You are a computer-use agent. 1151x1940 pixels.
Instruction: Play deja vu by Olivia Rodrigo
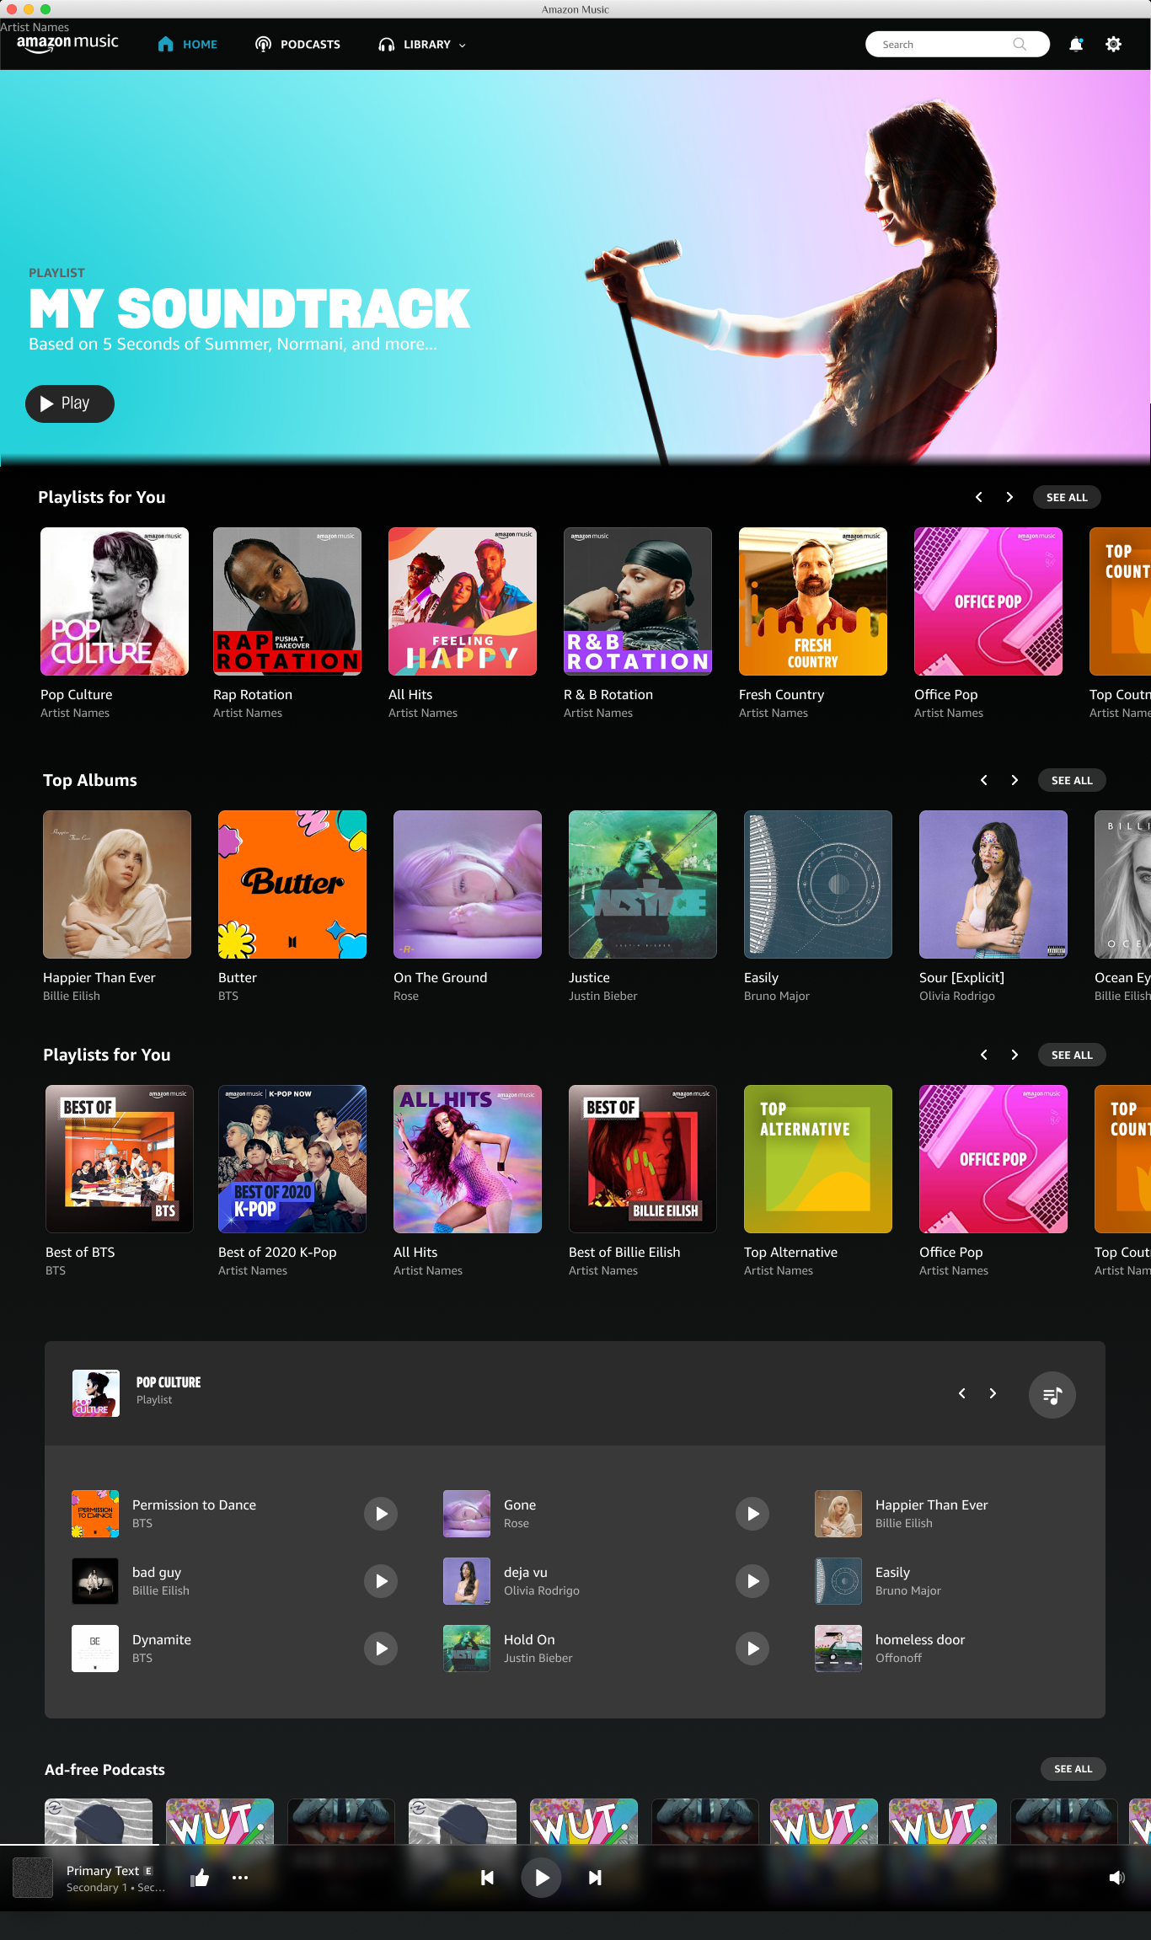[x=752, y=1581]
